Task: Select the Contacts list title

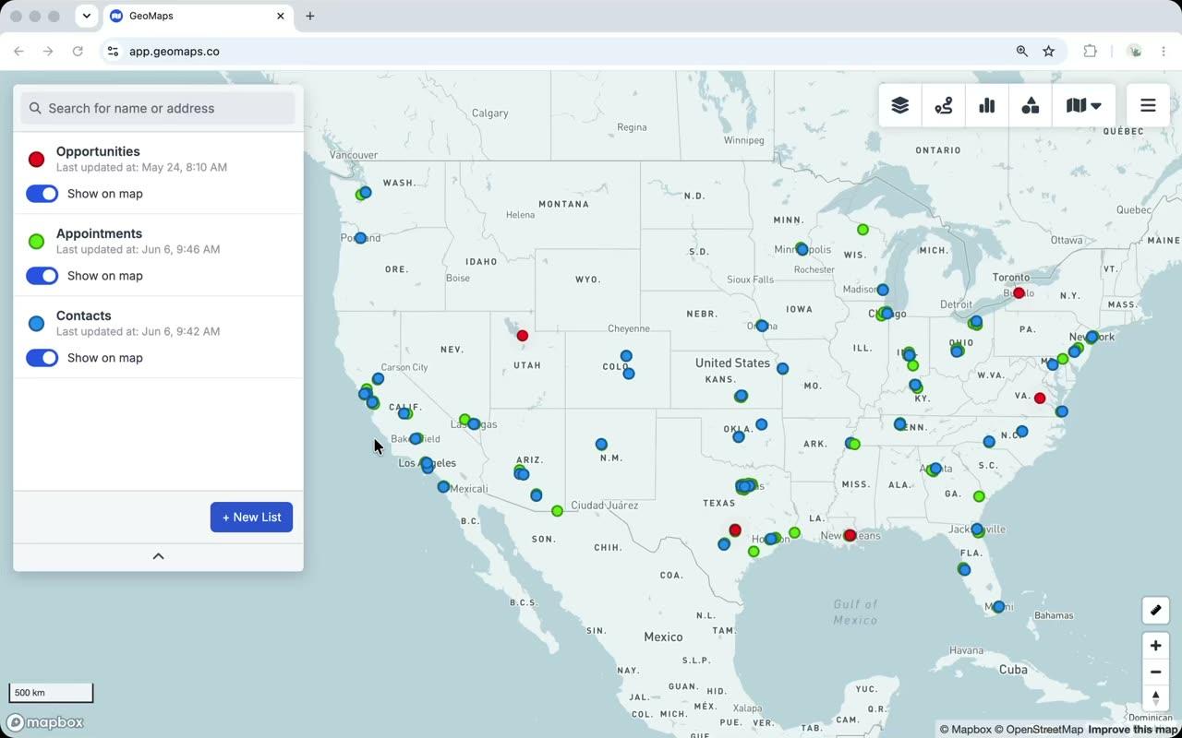Action: 83,315
